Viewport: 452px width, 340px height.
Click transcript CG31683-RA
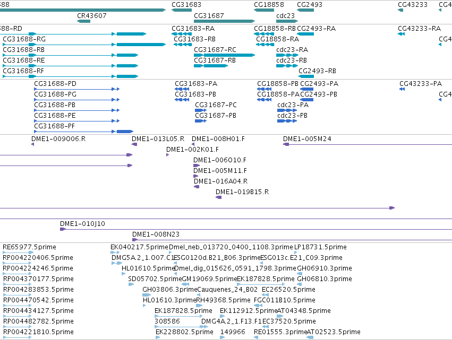pyautogui.click(x=193, y=29)
